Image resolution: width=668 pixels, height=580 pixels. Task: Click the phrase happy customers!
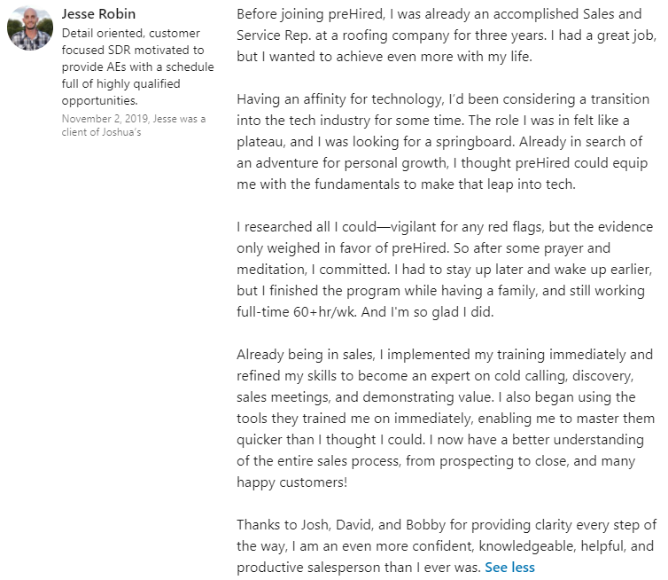point(292,482)
